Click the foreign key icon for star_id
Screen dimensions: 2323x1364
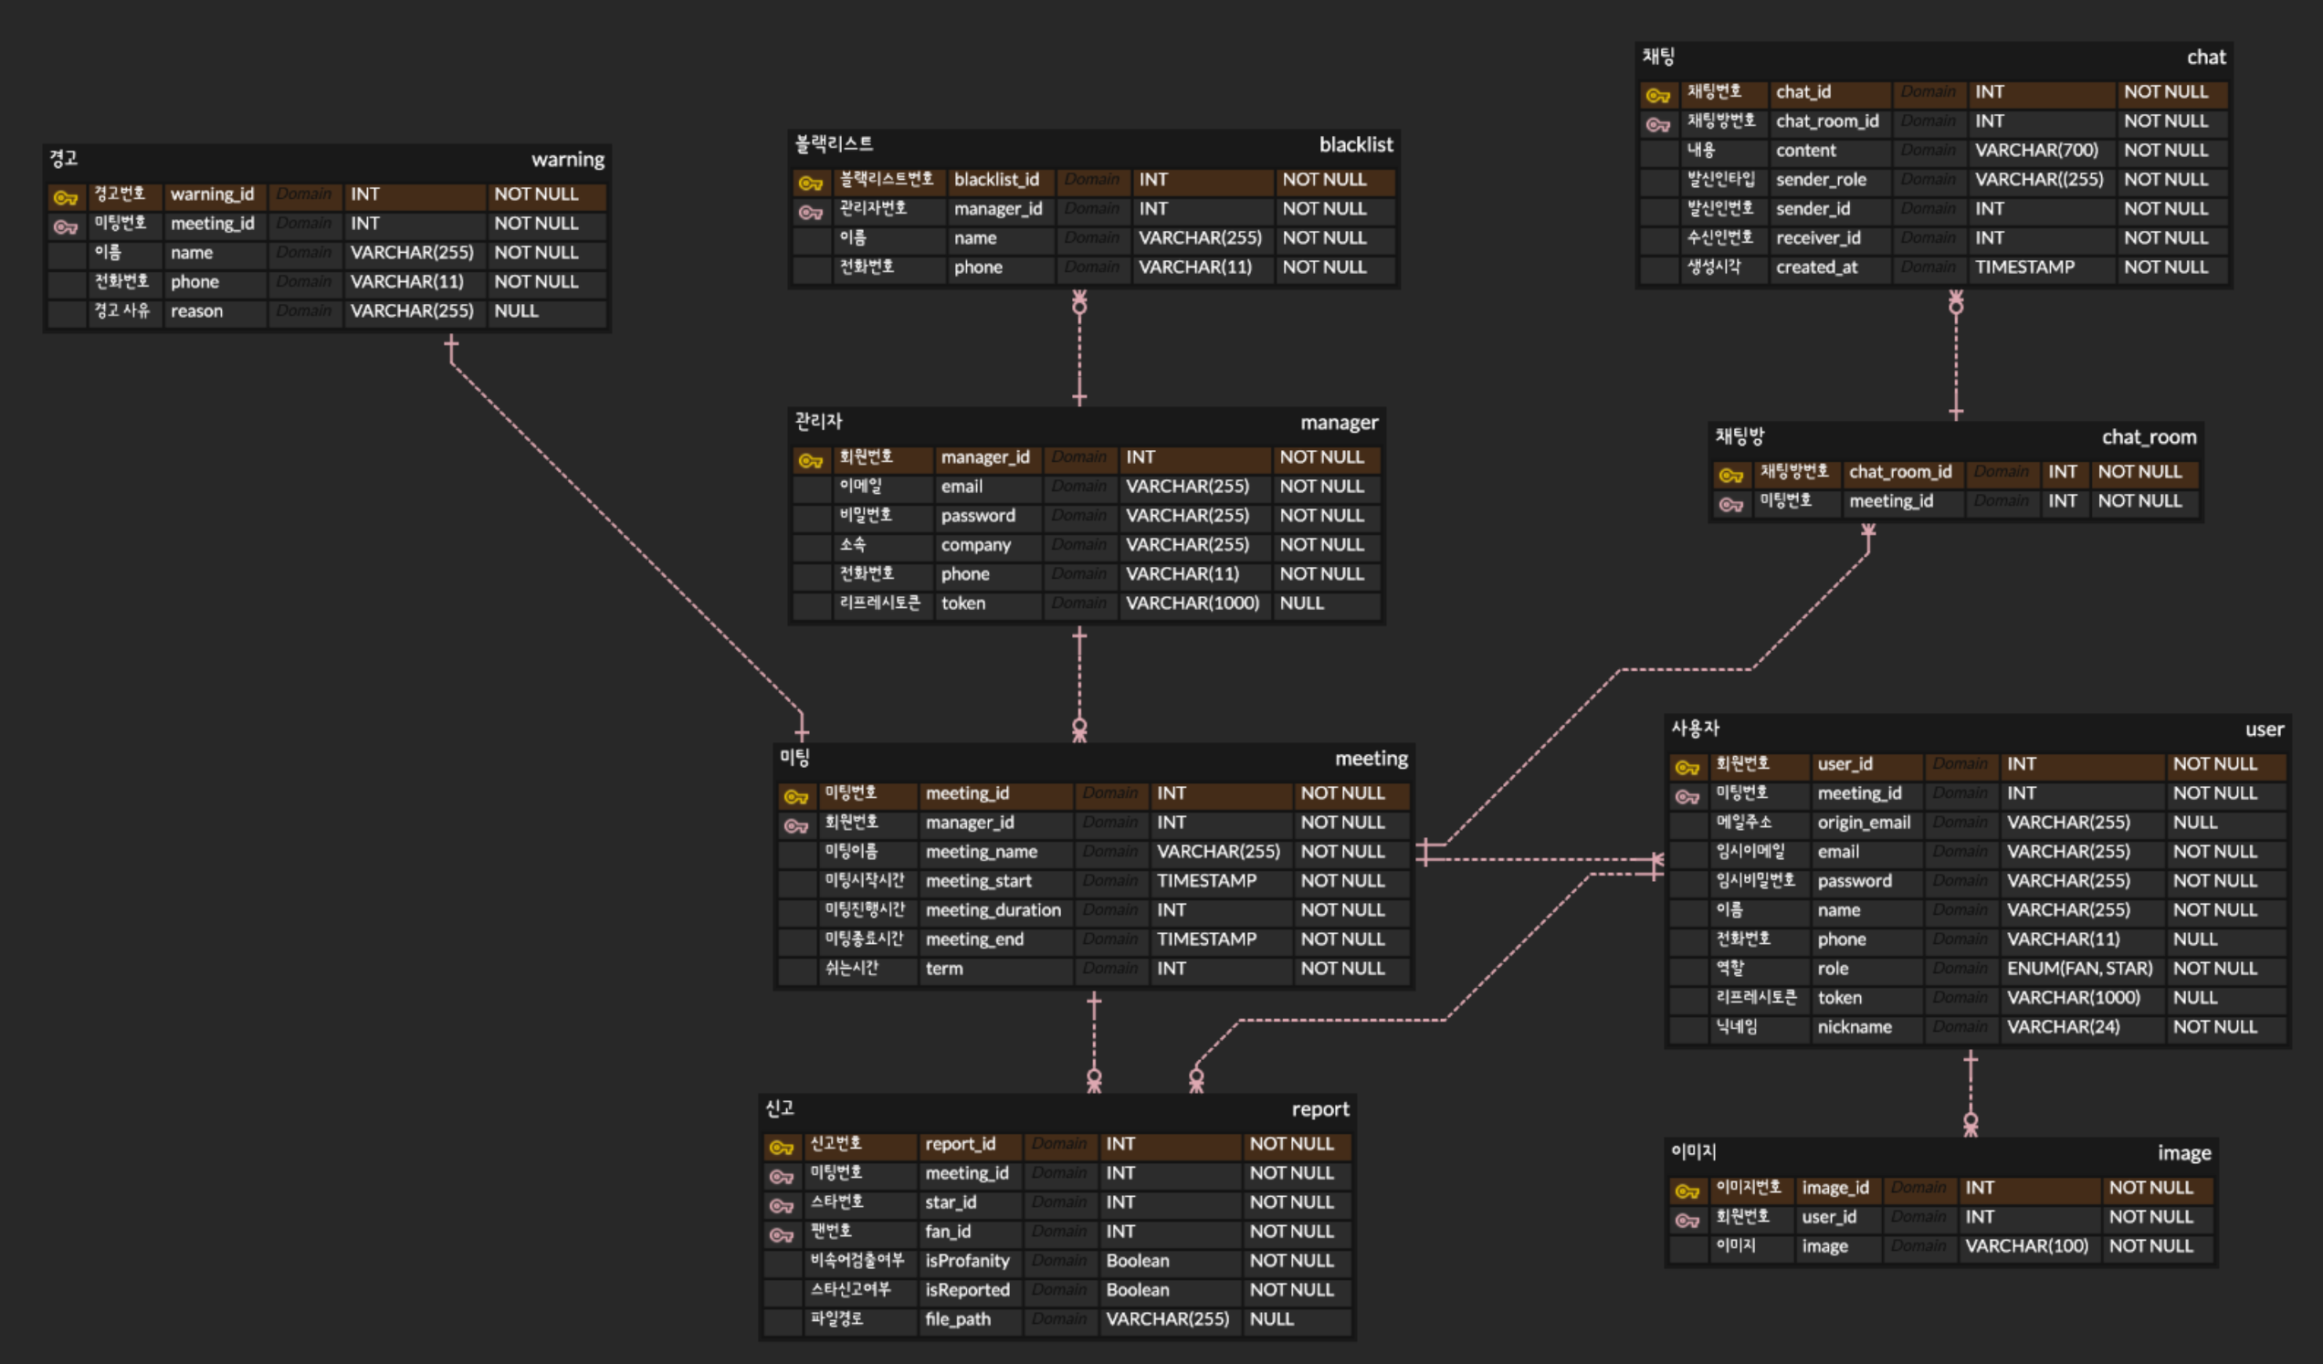[x=781, y=1205]
